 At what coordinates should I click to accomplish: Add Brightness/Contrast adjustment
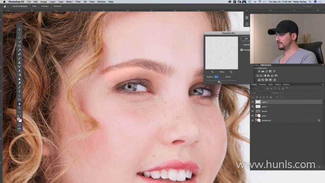[x=259, y=72]
